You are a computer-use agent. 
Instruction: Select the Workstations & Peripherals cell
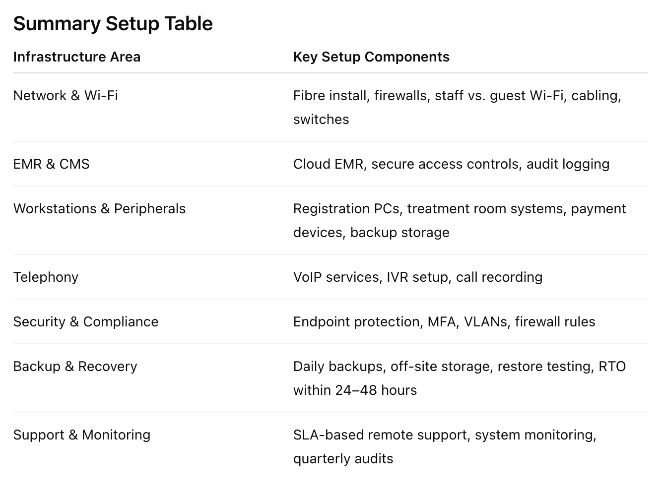(99, 209)
